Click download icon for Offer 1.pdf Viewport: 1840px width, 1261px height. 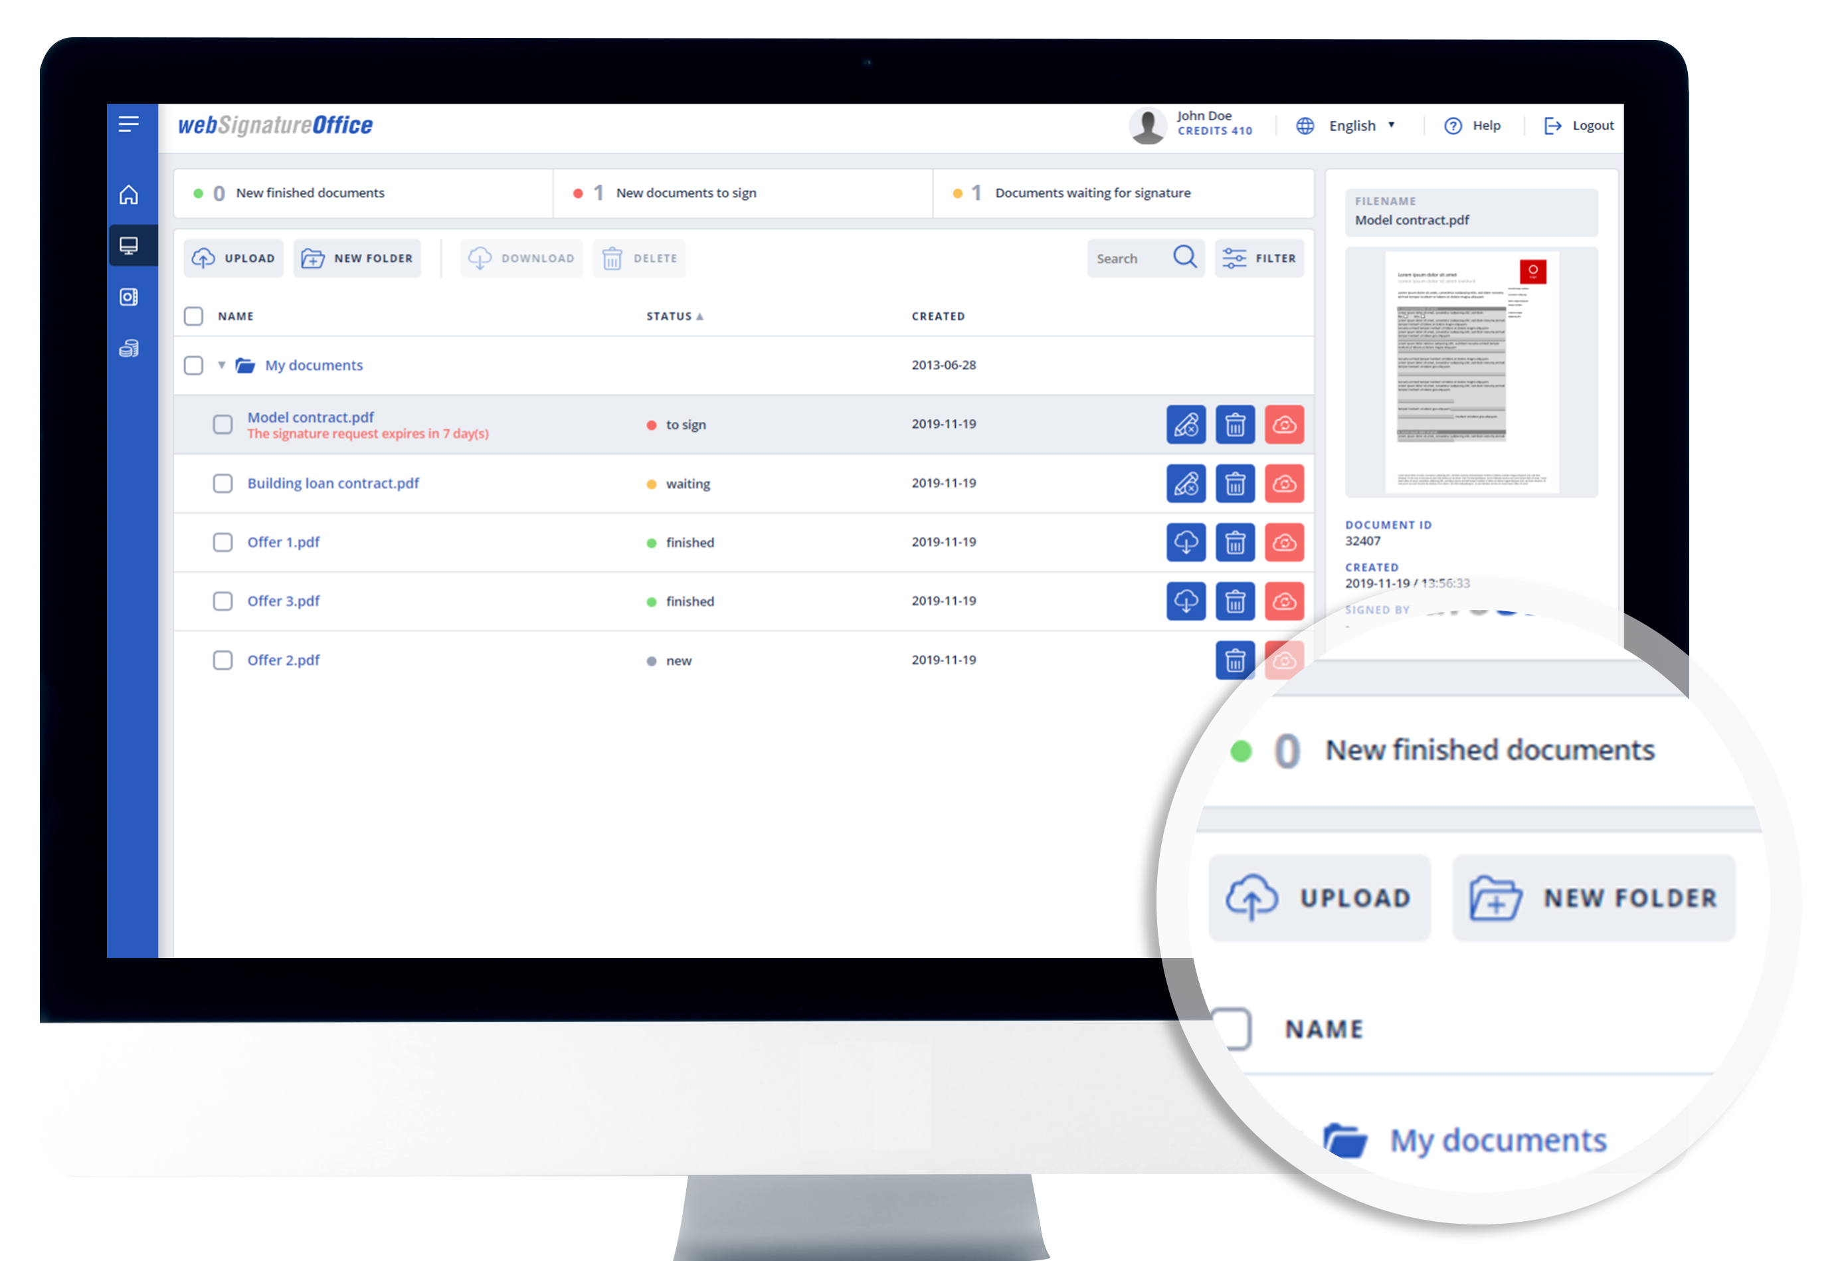[1185, 543]
